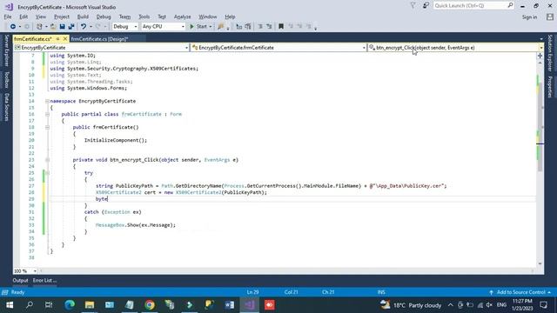The width and height of the screenshot is (557, 313).
Task: Save the current file with the disk icon
Action: tap(62, 27)
